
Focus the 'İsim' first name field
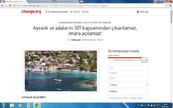128,68
